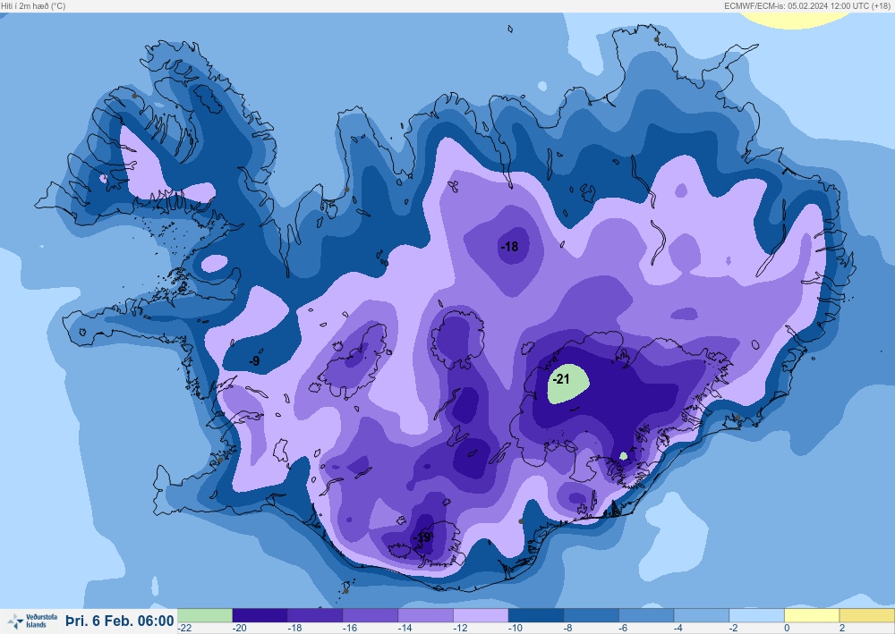The width and height of the screenshot is (895, 634).
Task: Click the palest blue swatch between -2 and 0
Action: click(757, 616)
